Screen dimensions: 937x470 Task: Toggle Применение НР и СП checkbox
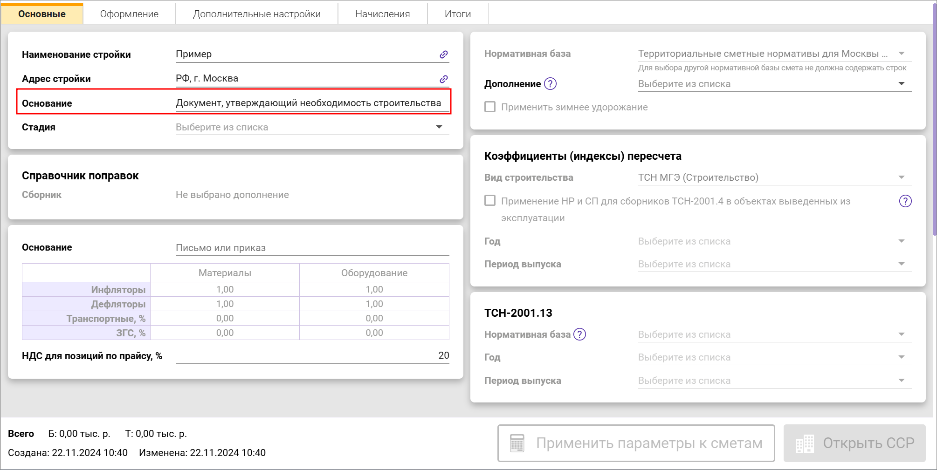coord(490,201)
